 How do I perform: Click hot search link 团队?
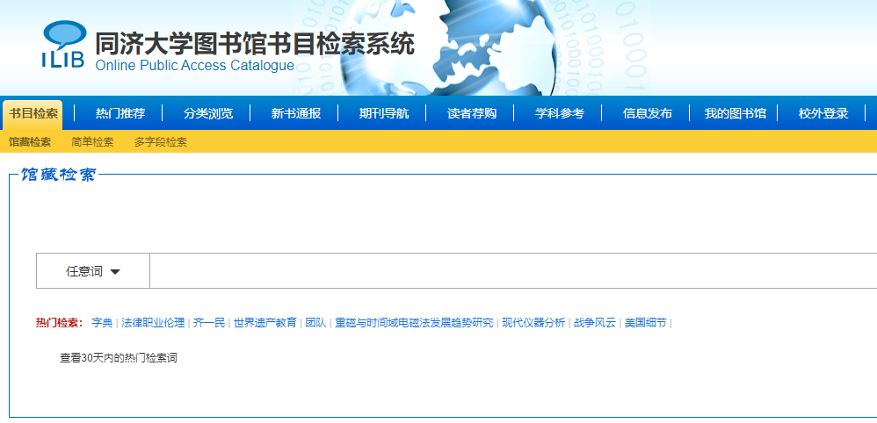click(x=316, y=322)
